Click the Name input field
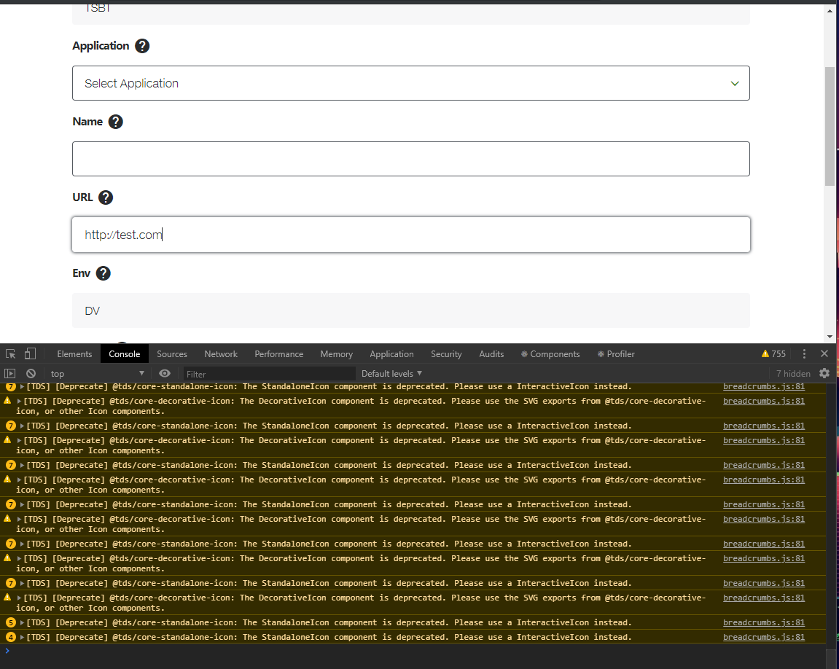Screen dimensions: 839x669 [410, 158]
